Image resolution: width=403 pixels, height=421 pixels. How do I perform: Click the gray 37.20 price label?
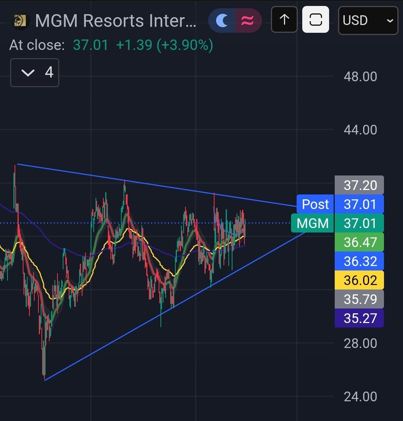[359, 185]
